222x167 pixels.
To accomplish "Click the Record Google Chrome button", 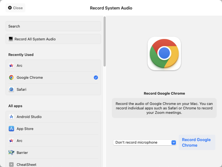I will (197, 143).
